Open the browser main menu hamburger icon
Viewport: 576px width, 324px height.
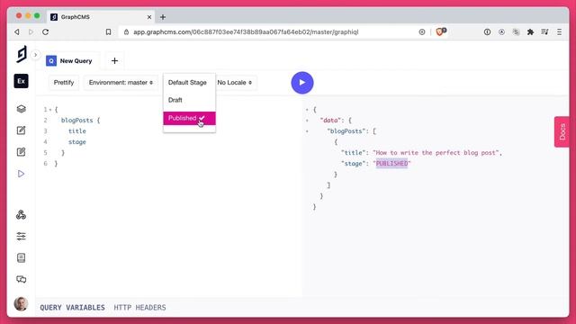coord(559,32)
